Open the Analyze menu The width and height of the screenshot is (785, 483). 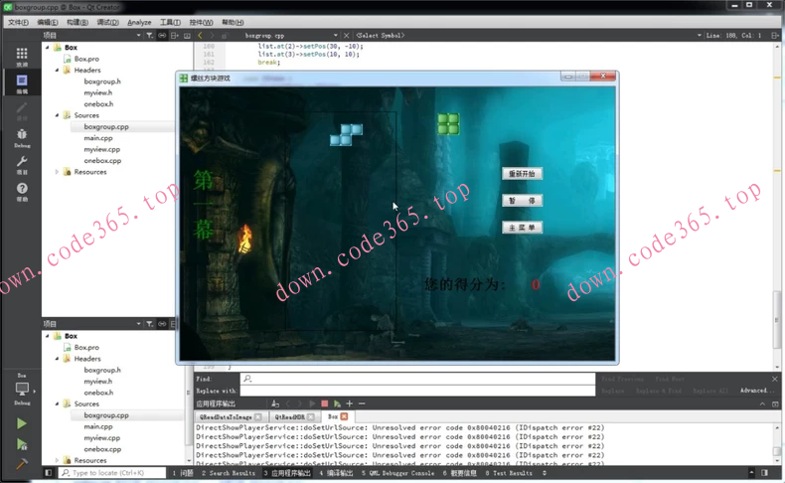139,22
